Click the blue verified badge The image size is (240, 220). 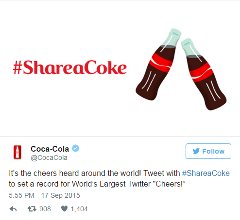point(75,148)
